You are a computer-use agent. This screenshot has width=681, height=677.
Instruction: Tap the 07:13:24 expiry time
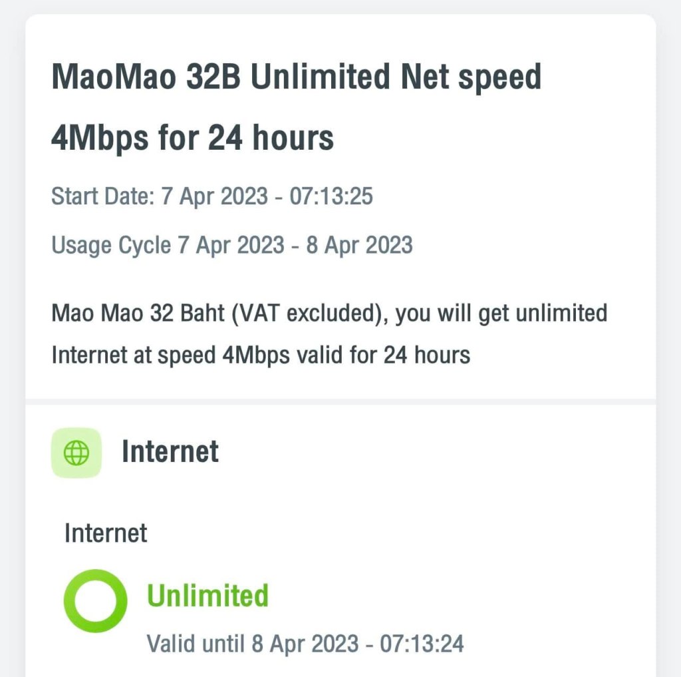point(422,644)
